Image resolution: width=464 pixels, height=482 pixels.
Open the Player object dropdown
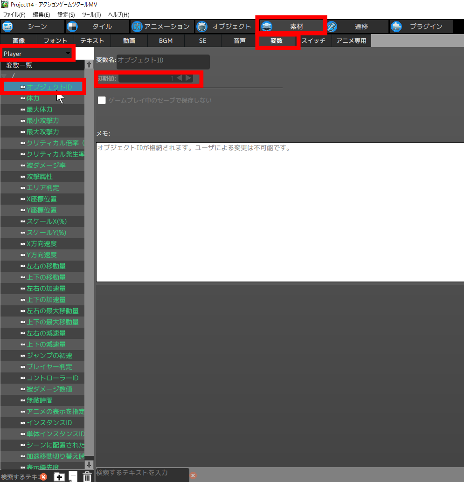[68, 54]
